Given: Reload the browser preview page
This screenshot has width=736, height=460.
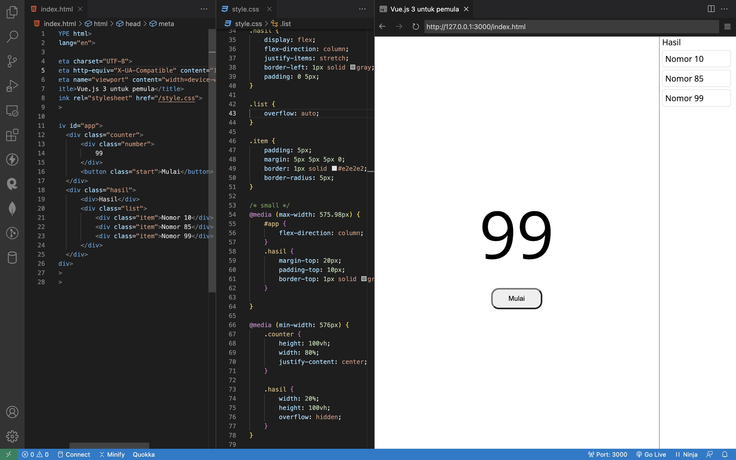Looking at the screenshot, I should click(x=415, y=26).
